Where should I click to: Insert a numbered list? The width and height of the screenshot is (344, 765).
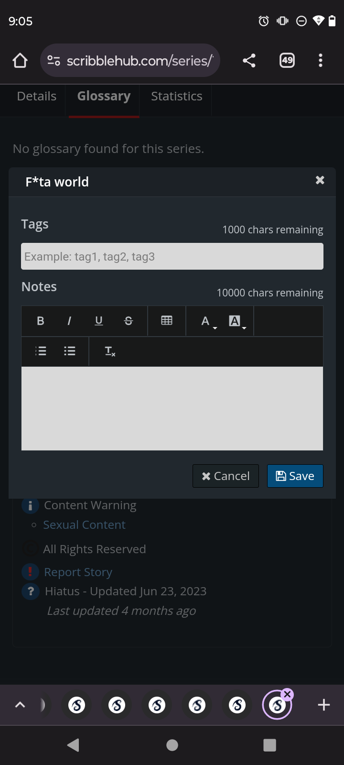tap(41, 351)
